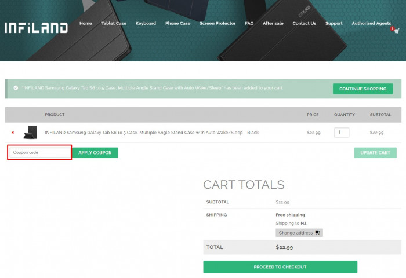The width and height of the screenshot is (406, 278).
Task: Open the INFILAND Samsung Galaxy Tab S6 product link
Action: [x=152, y=133]
